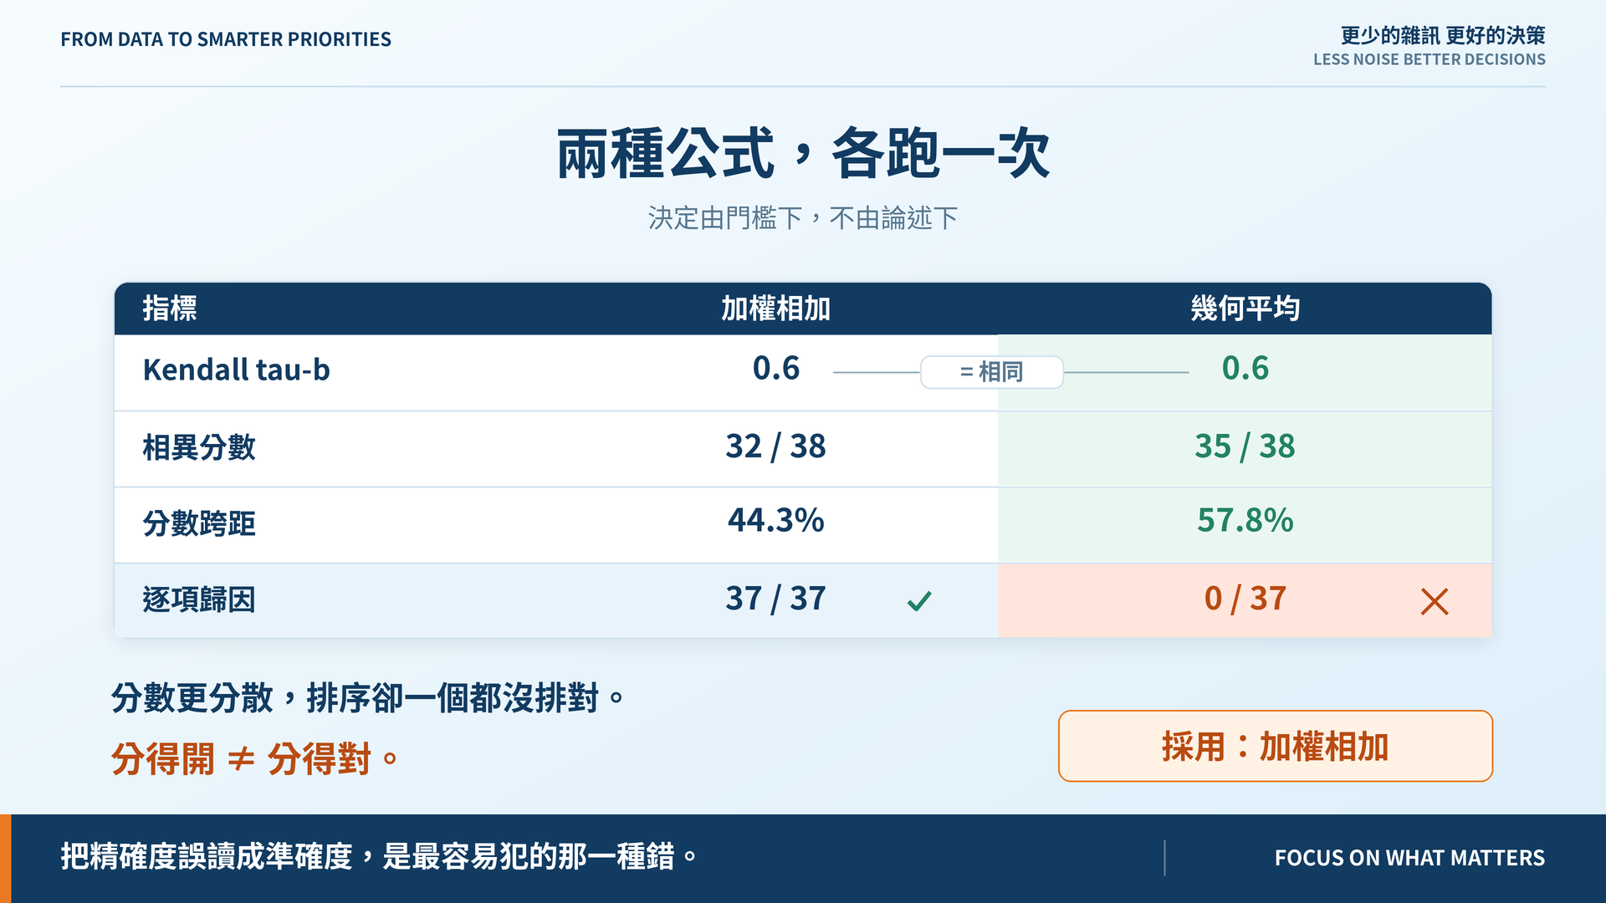Viewport: 1606px width, 903px height.
Task: Click the sentence 分數更分散，排序卻一個都沒排對。
Action: [368, 697]
